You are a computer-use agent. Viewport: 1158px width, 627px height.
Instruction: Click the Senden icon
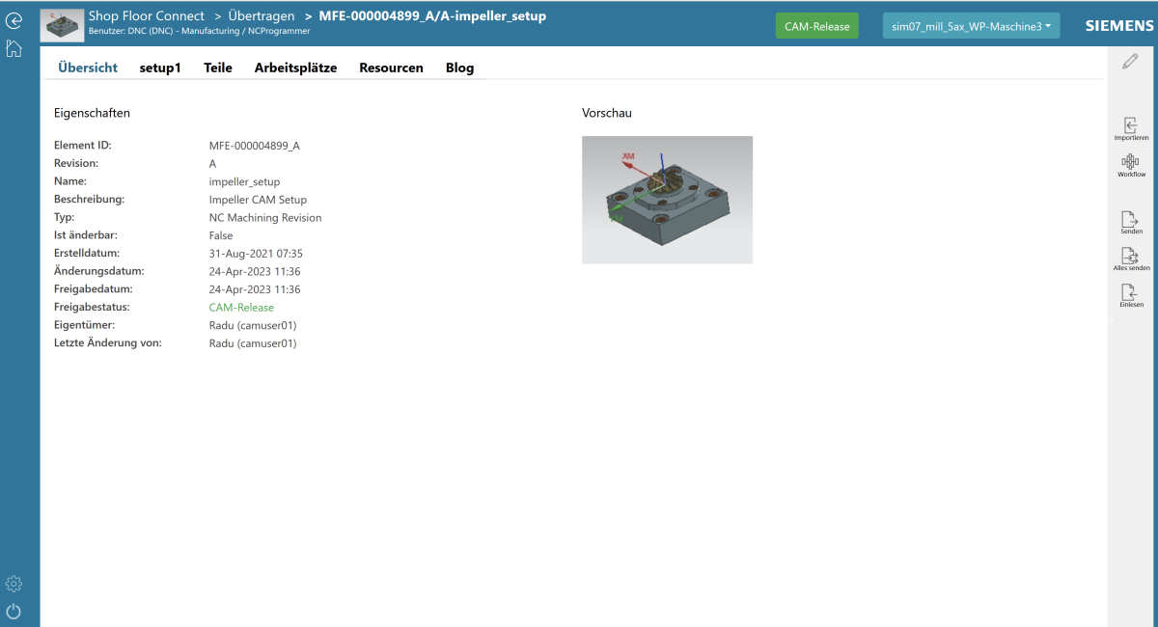[x=1131, y=222]
